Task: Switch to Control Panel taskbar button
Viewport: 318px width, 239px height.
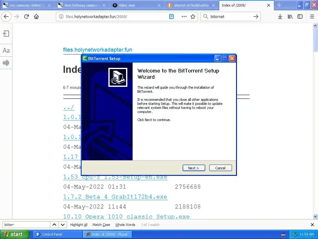Action: click(57, 234)
